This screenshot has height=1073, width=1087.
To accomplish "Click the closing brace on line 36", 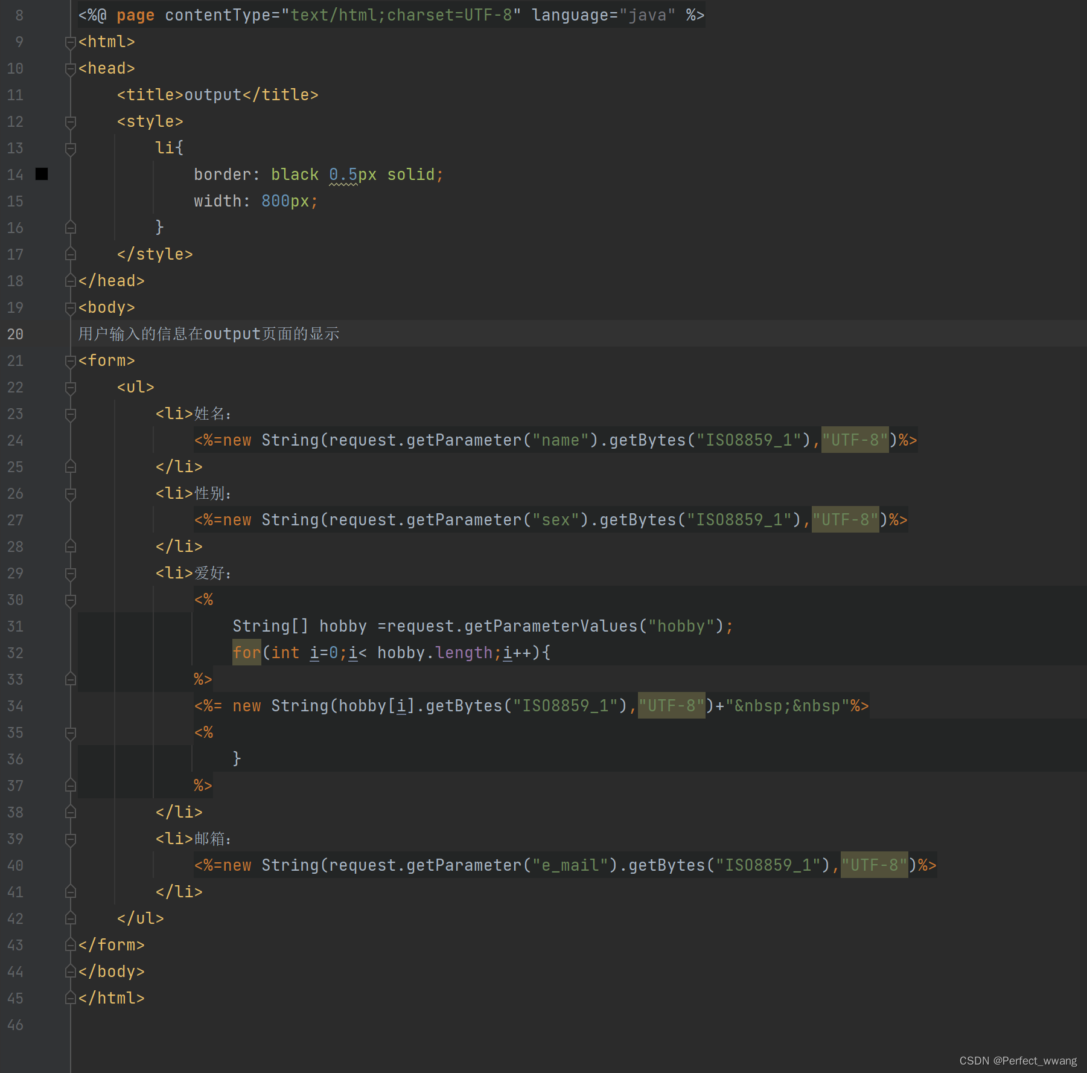I will [x=237, y=759].
